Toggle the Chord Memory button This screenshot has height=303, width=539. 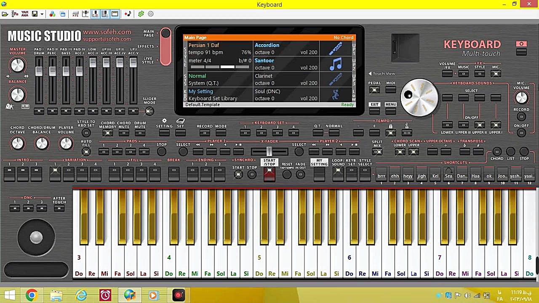click(x=108, y=133)
